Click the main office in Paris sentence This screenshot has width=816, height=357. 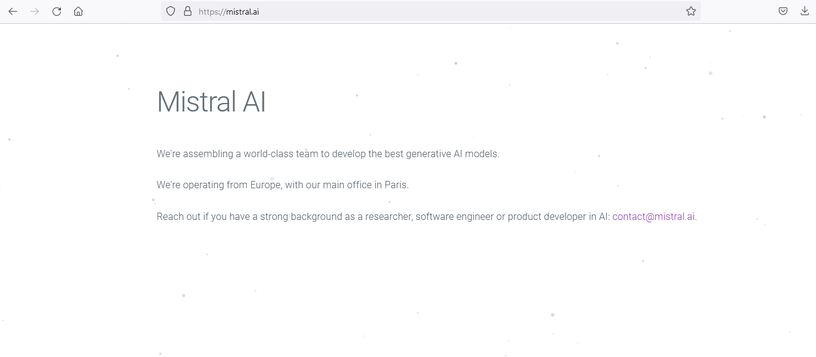[283, 185]
